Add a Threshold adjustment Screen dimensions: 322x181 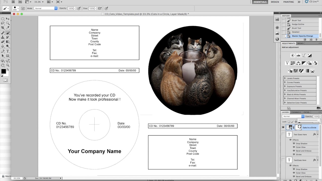pyautogui.click(x=301, y=71)
